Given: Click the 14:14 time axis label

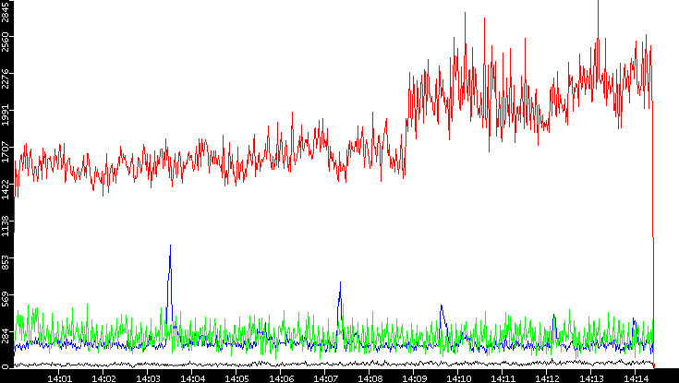Looking at the screenshot, I should [x=636, y=378].
